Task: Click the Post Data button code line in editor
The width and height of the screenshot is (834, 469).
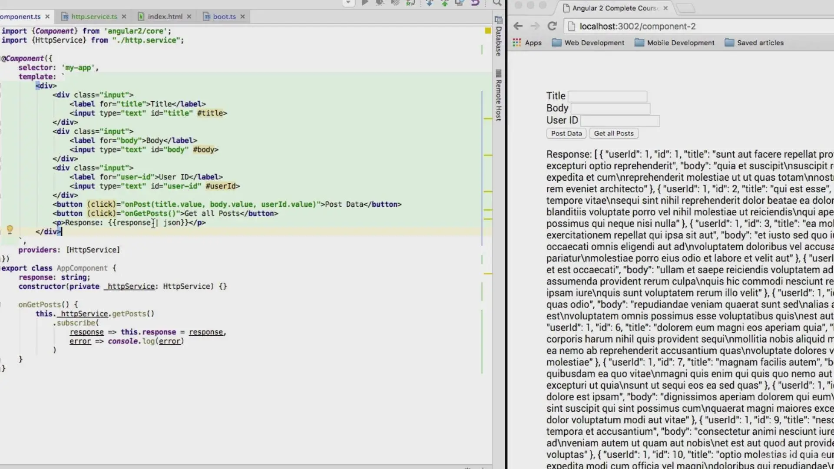Action: point(227,204)
